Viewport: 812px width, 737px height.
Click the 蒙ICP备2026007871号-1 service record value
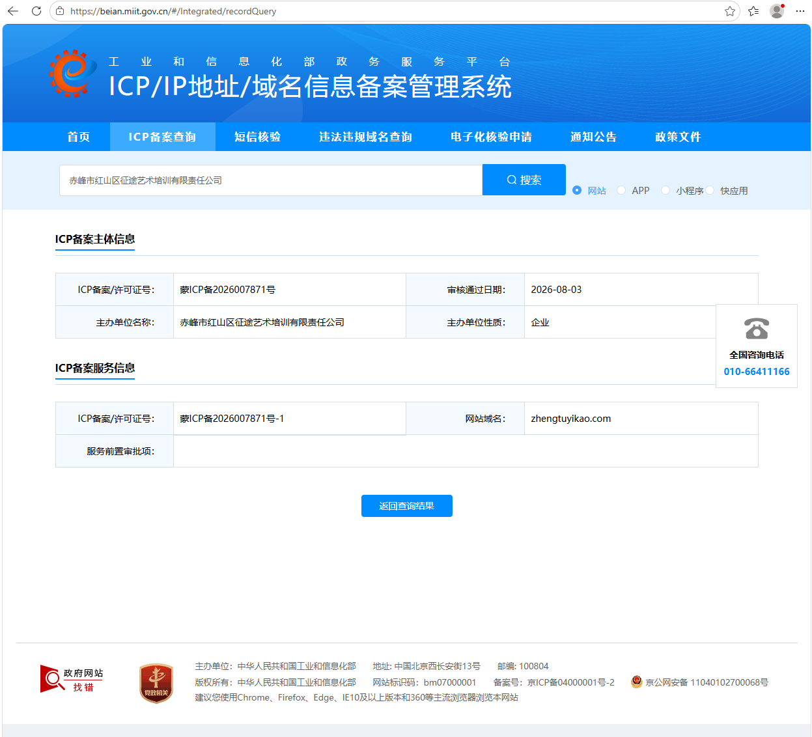click(232, 419)
